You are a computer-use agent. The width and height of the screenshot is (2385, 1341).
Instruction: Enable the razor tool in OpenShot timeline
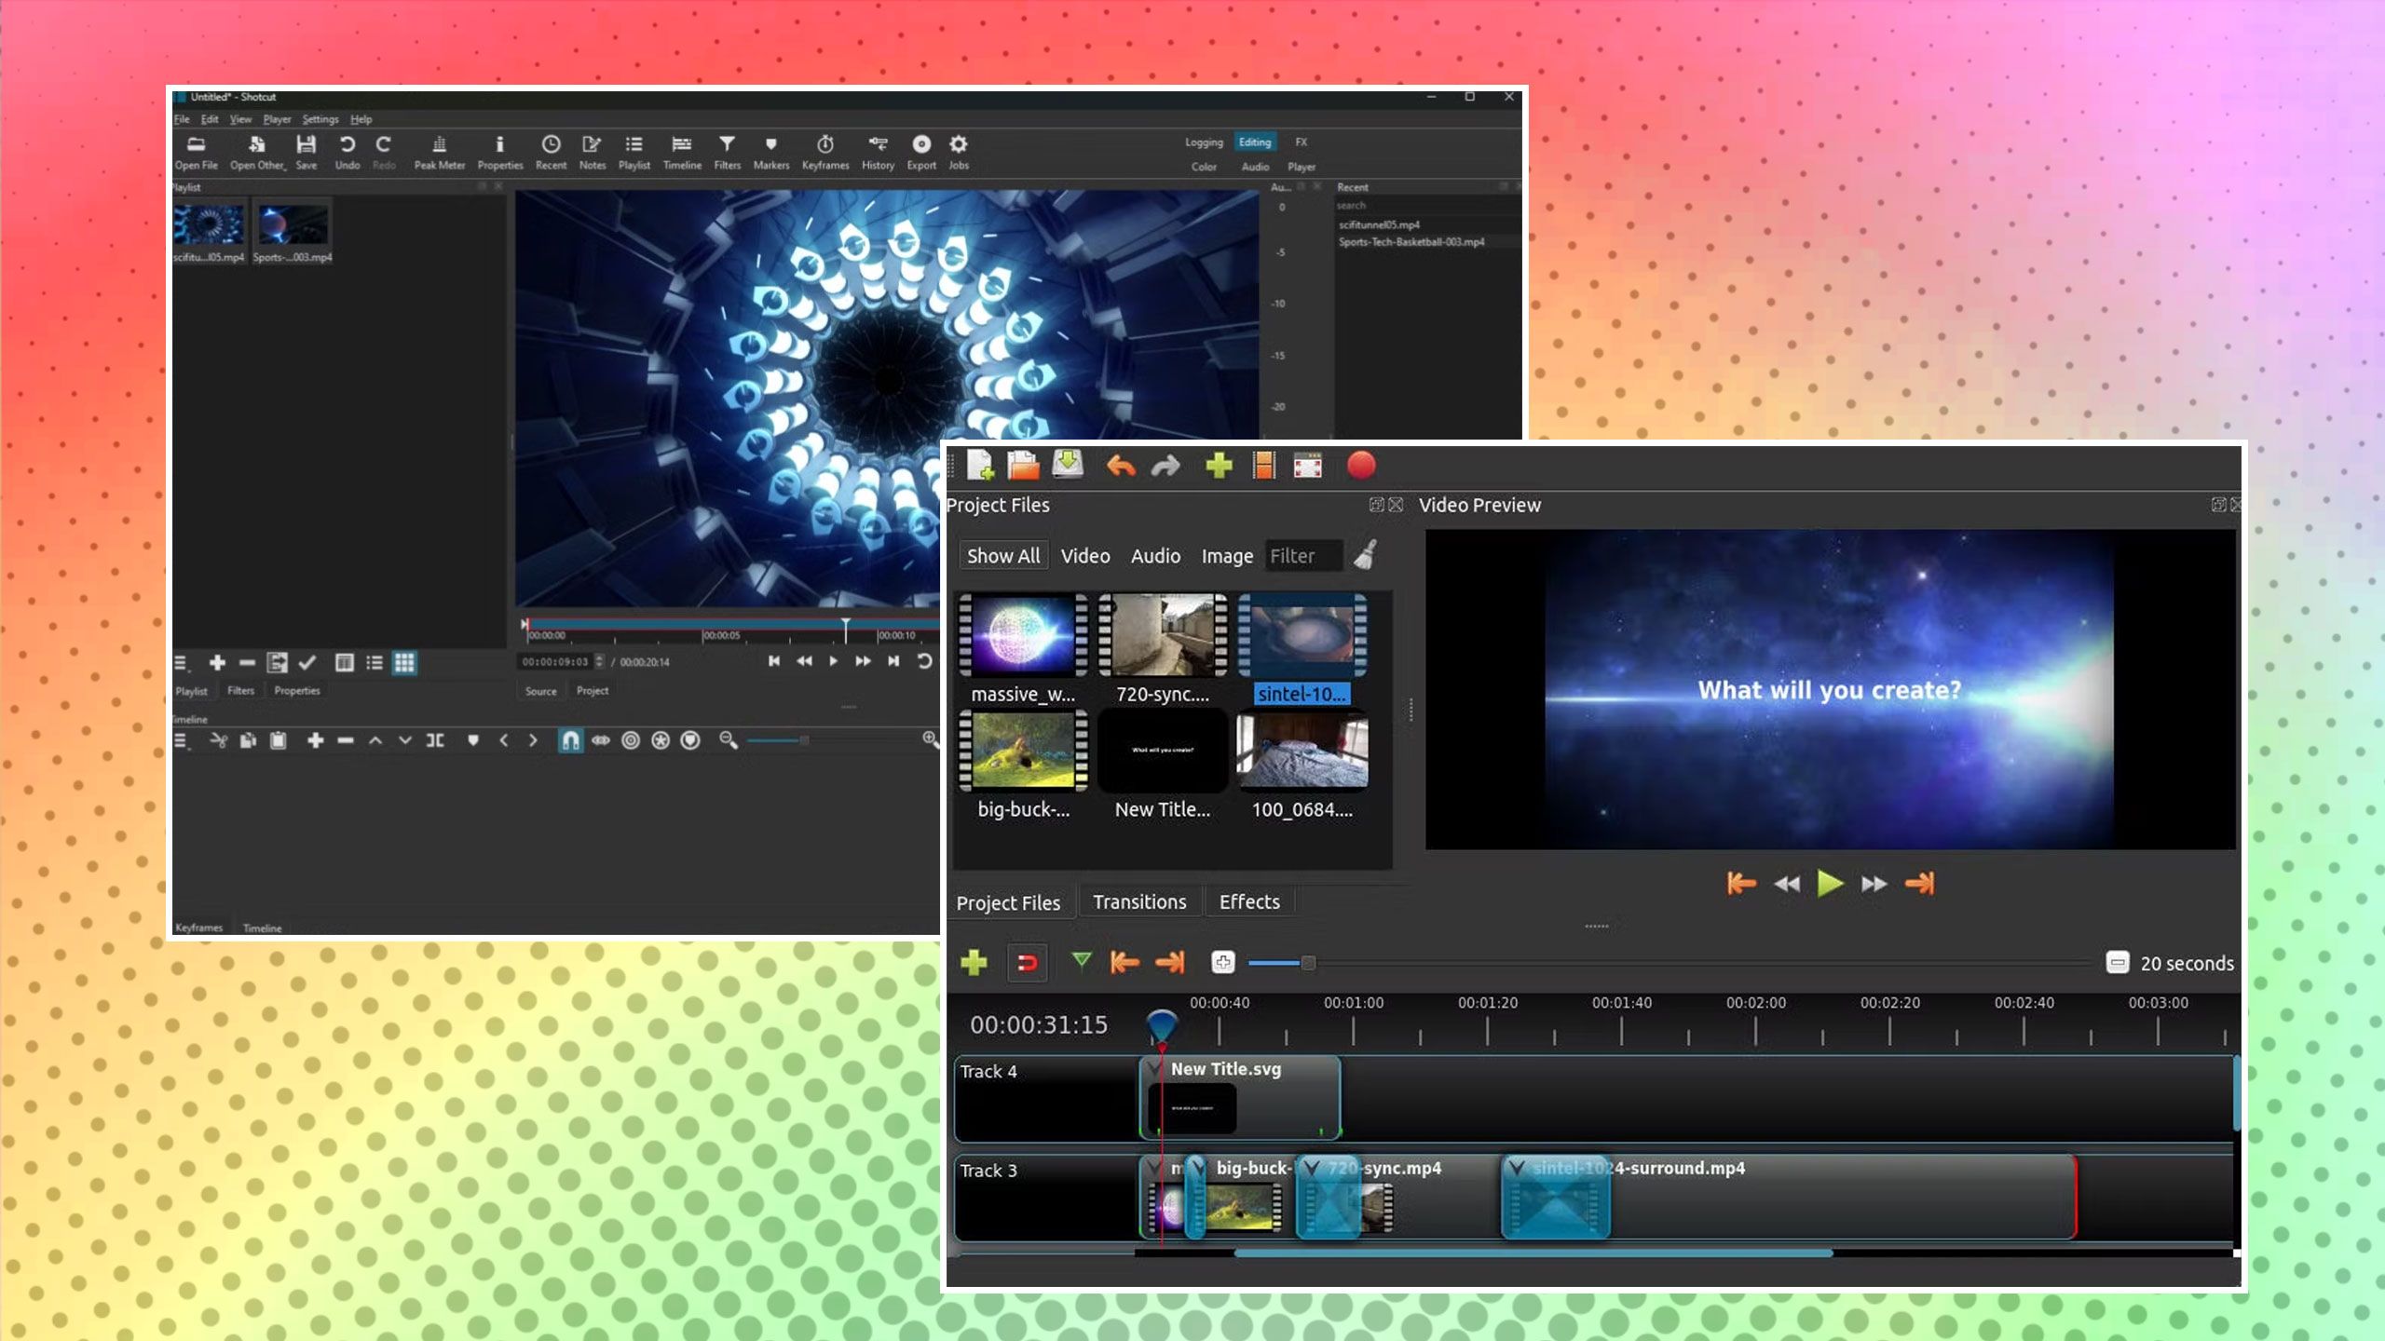[x=1081, y=963]
